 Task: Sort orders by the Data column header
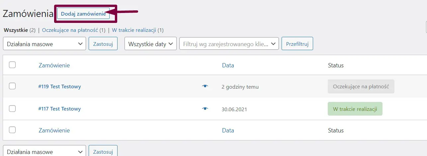[x=228, y=65]
